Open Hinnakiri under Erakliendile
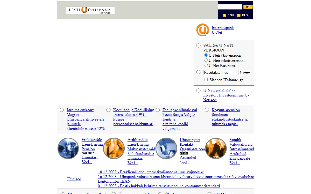Image resolution: width=311 pixels, height=194 pixels. click(89, 157)
